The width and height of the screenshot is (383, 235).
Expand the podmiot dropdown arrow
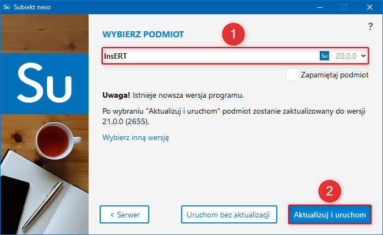tap(363, 56)
